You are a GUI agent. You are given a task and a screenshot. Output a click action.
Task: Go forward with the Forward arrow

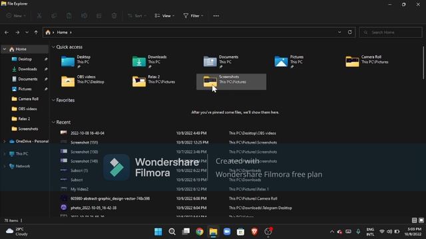coord(17,33)
